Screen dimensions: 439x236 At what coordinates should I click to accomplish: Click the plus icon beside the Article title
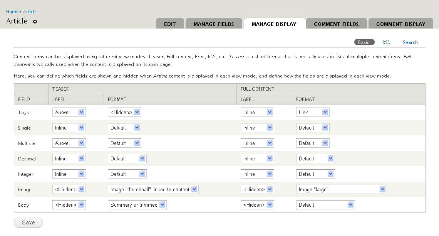35,22
